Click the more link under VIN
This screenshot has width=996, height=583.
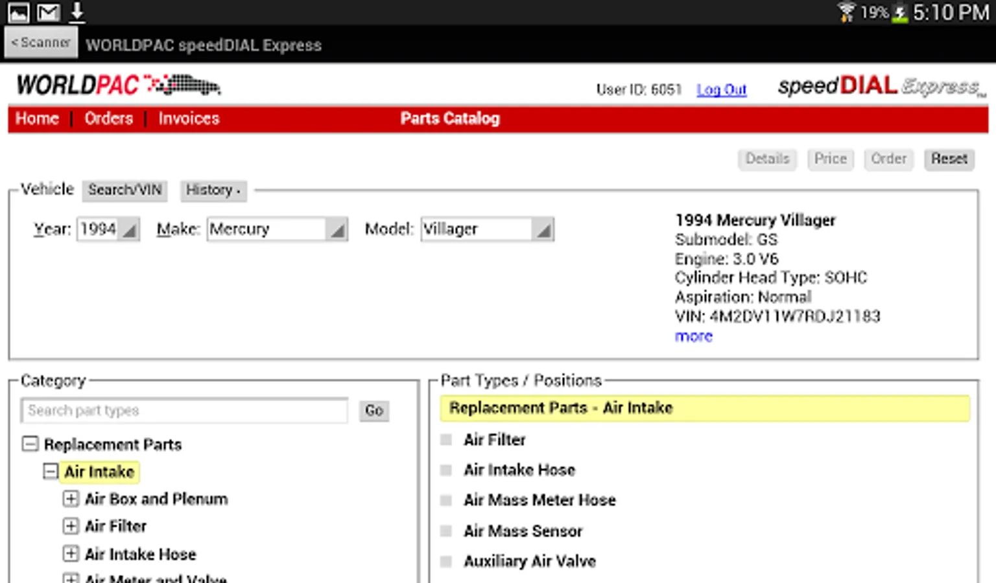pos(693,336)
